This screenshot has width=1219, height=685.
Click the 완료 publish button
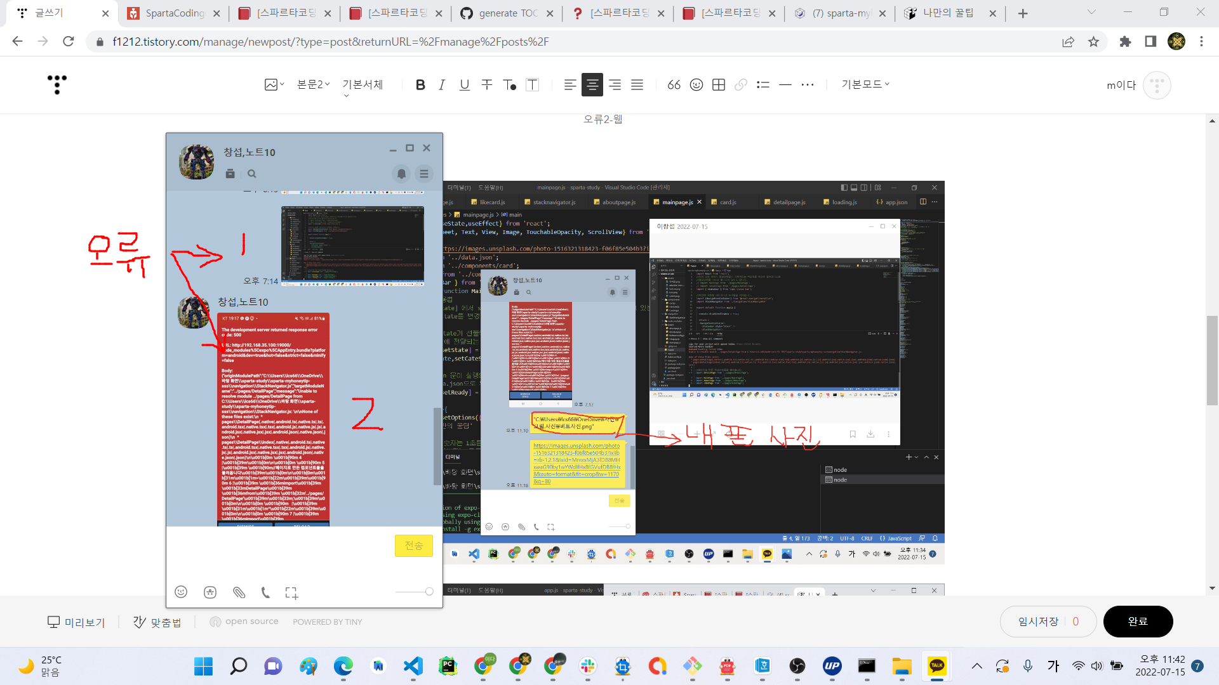click(x=1138, y=622)
